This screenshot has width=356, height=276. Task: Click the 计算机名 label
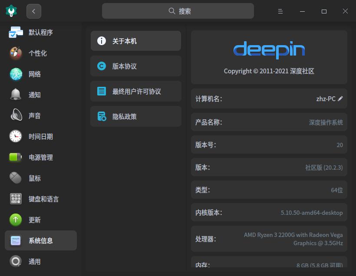[x=209, y=99]
